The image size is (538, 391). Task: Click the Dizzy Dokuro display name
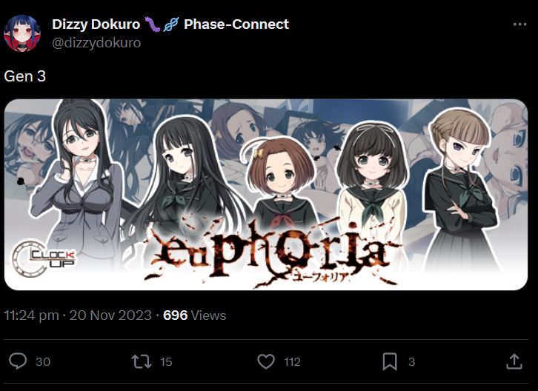(96, 24)
